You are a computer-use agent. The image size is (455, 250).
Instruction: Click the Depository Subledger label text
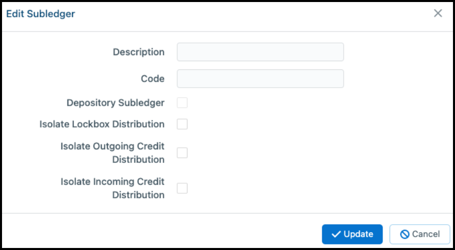pyautogui.click(x=116, y=103)
